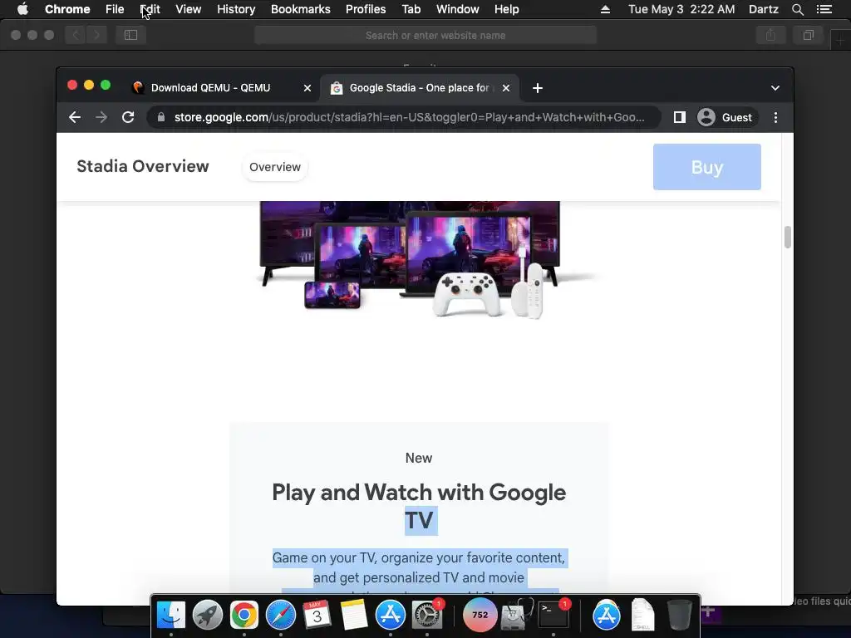The width and height of the screenshot is (851, 638).
Task: Click the Dartz user name in menu bar
Action: [x=763, y=9]
